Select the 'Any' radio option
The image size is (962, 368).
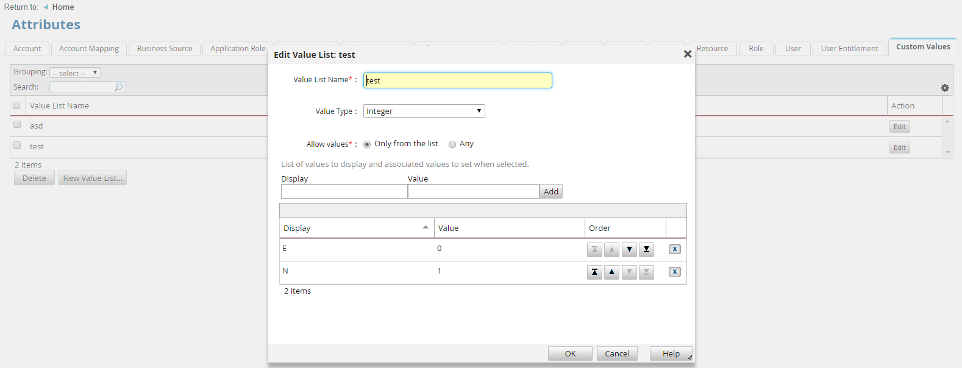click(452, 144)
